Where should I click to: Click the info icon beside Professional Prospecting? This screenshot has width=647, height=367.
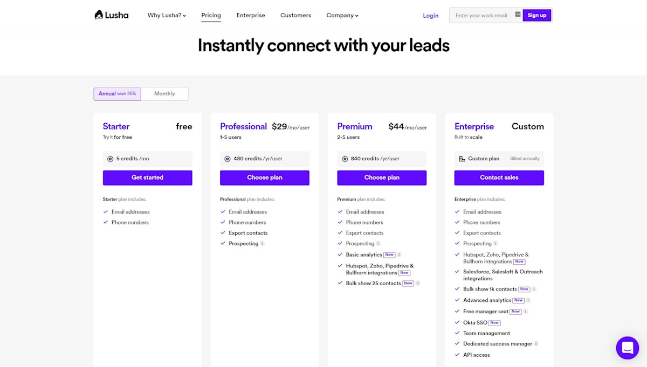coord(261,243)
